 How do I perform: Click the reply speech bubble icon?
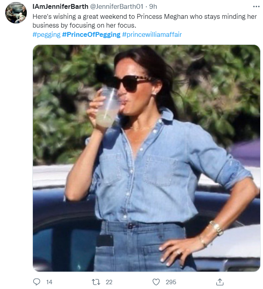click(37, 282)
